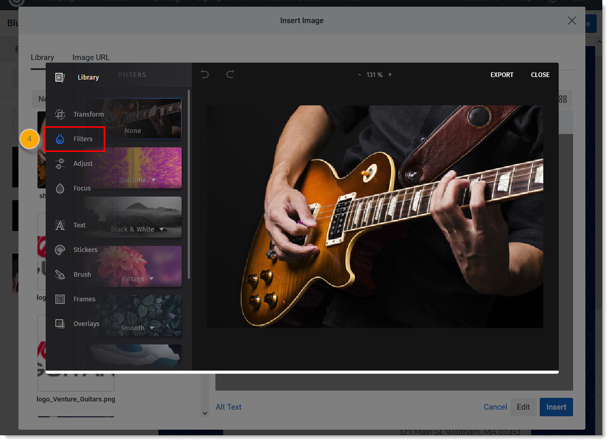This screenshot has width=610, height=443.
Task: Switch to the Library tab
Action: pyautogui.click(x=42, y=57)
